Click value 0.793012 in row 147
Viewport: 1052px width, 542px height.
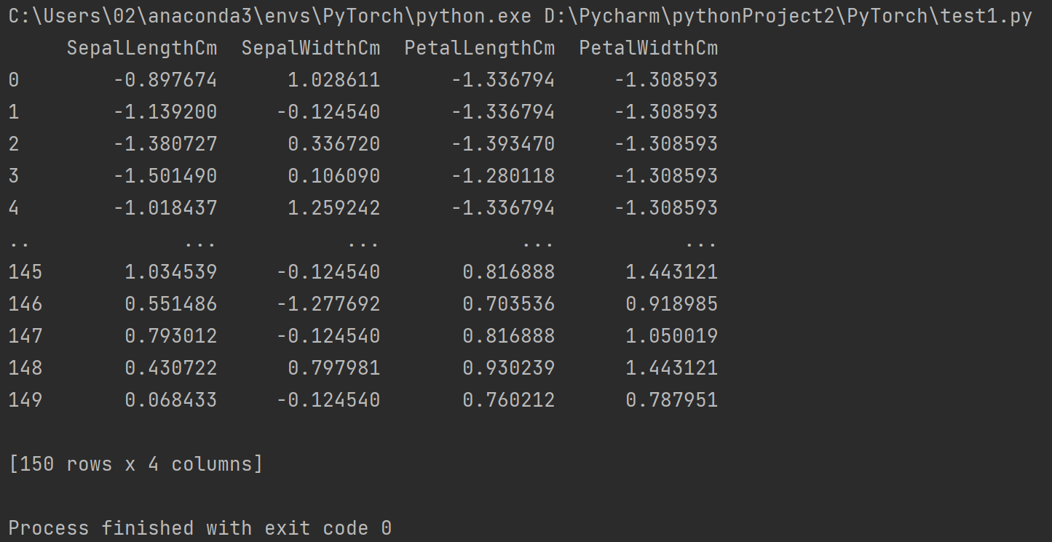[171, 336]
